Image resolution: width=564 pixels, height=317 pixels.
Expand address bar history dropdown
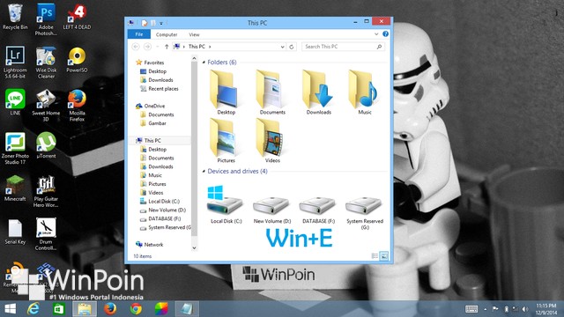coord(282,47)
